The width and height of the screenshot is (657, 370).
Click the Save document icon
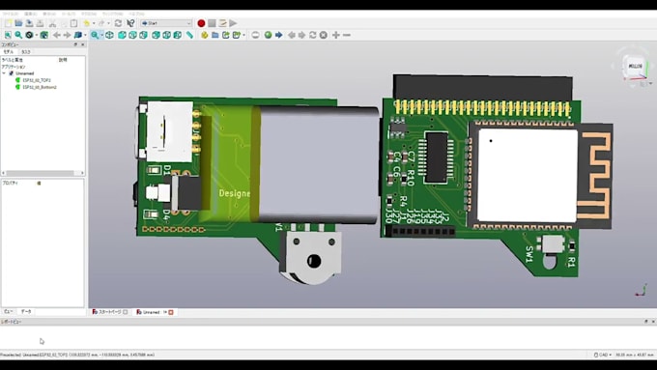click(29, 23)
